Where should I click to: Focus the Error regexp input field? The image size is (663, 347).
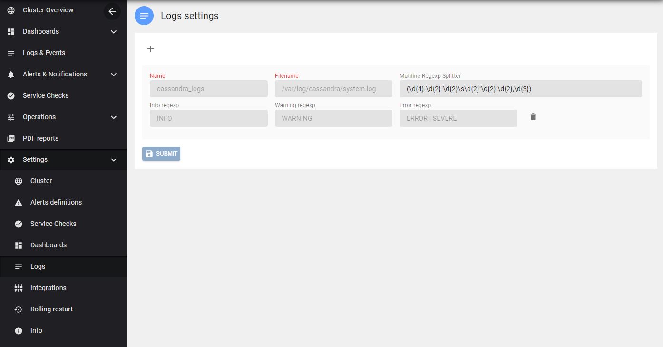pos(458,118)
